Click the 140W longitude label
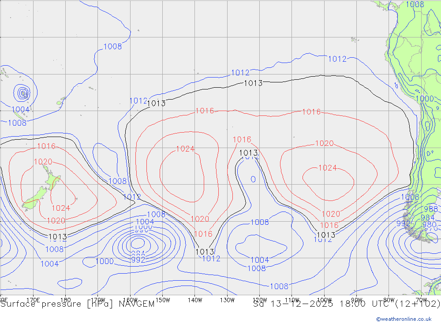 [x=195, y=300]
